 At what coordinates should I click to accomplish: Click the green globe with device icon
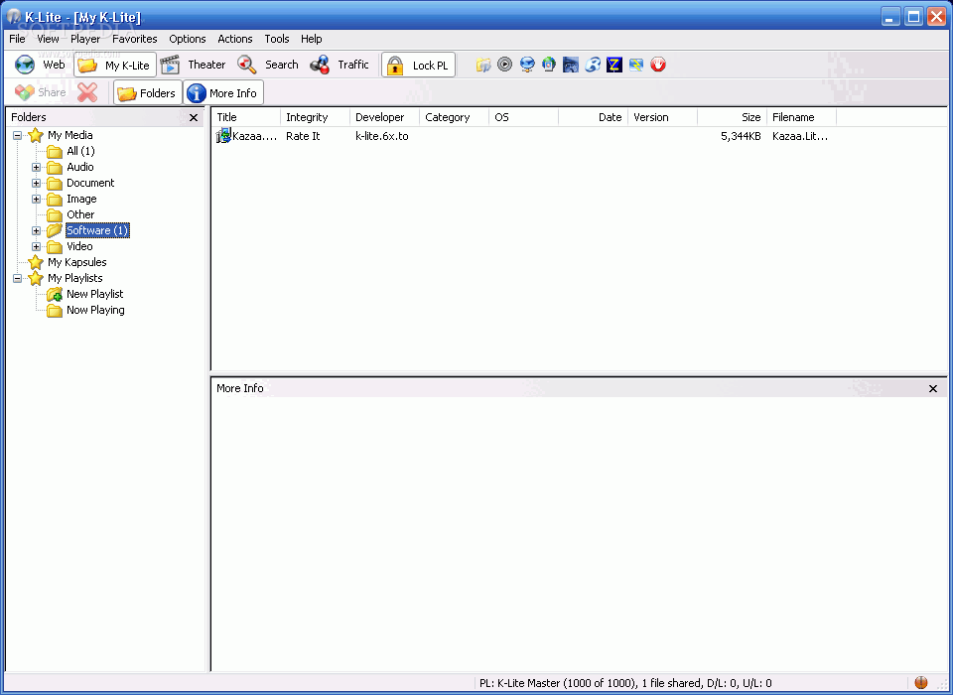(549, 65)
